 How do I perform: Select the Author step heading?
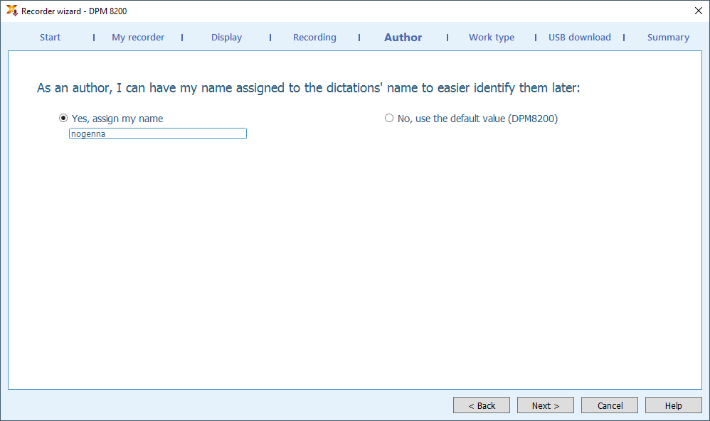point(403,38)
